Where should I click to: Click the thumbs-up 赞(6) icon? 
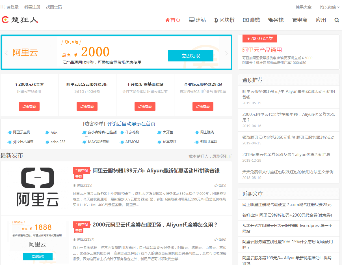pyautogui.click(x=216, y=240)
